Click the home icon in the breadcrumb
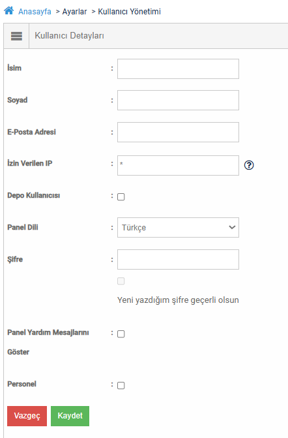The width and height of the screenshot is (288, 438). (x=8, y=11)
